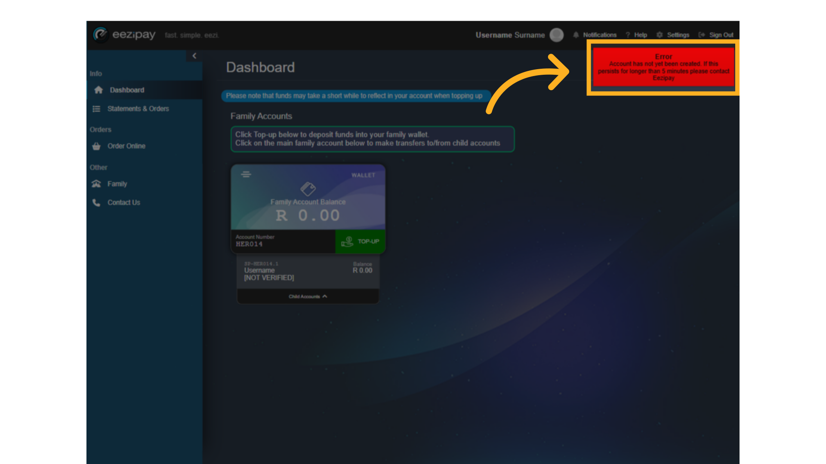
Task: Dismiss the red Error notification
Action: (663, 67)
